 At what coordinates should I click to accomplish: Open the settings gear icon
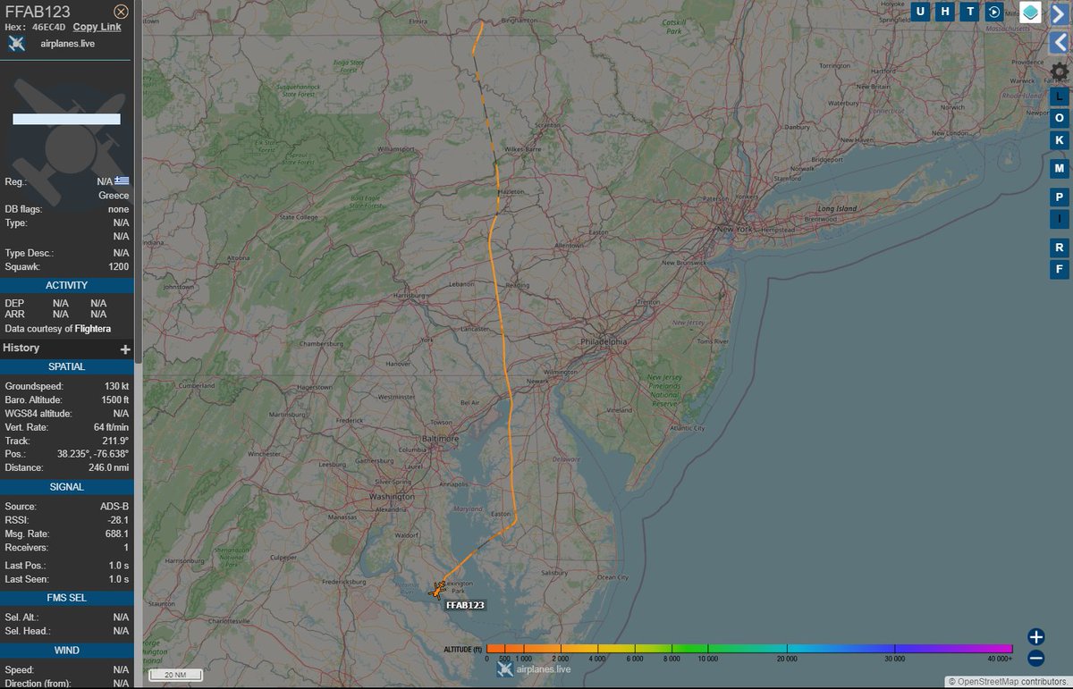(x=1060, y=71)
